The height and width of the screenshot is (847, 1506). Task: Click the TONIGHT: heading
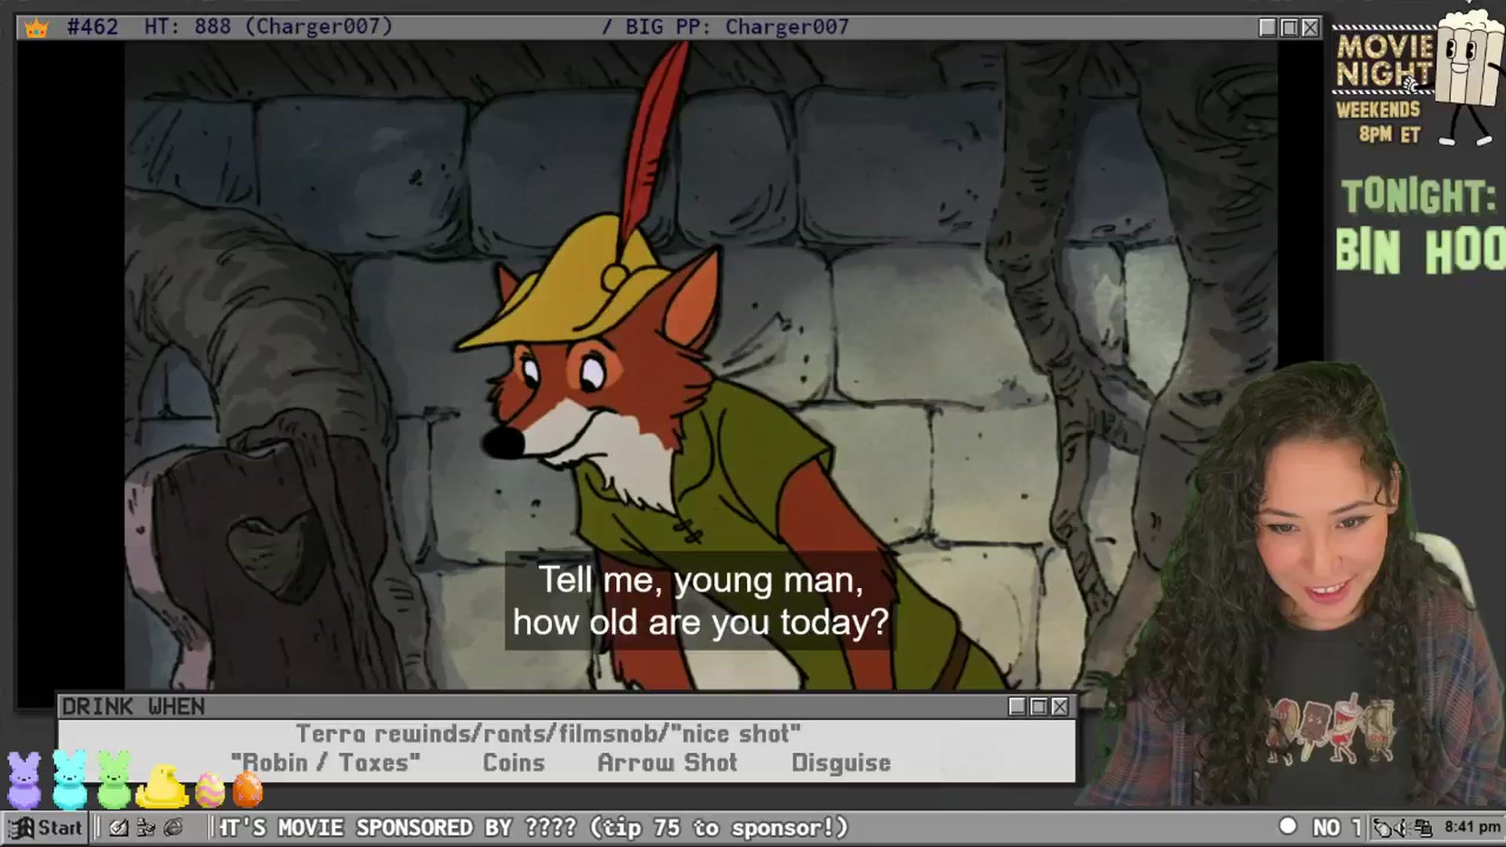[1418, 196]
